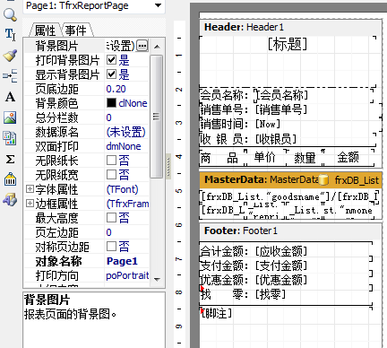The height and width of the screenshot is (348, 387).
Task: Click the 对象名称 value Page1
Action: pos(122,261)
